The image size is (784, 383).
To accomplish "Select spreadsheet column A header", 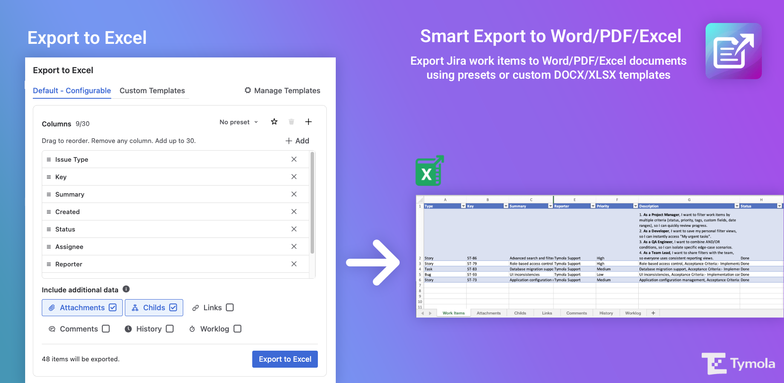I will point(445,200).
